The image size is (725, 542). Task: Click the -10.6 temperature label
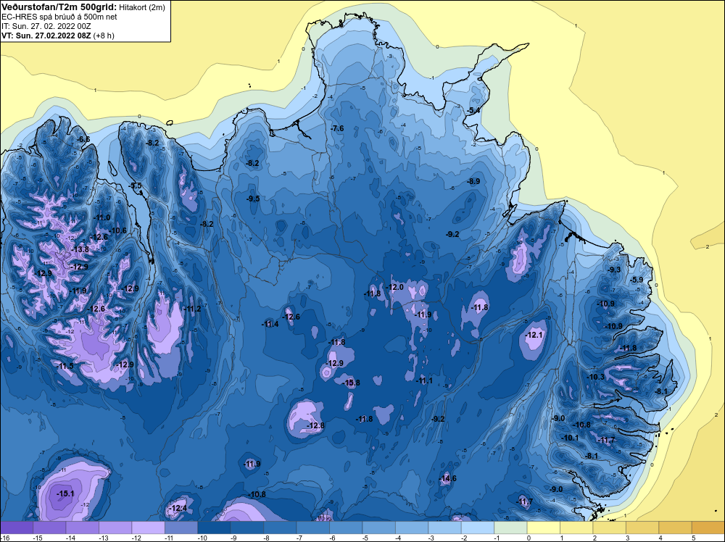[x=117, y=230]
